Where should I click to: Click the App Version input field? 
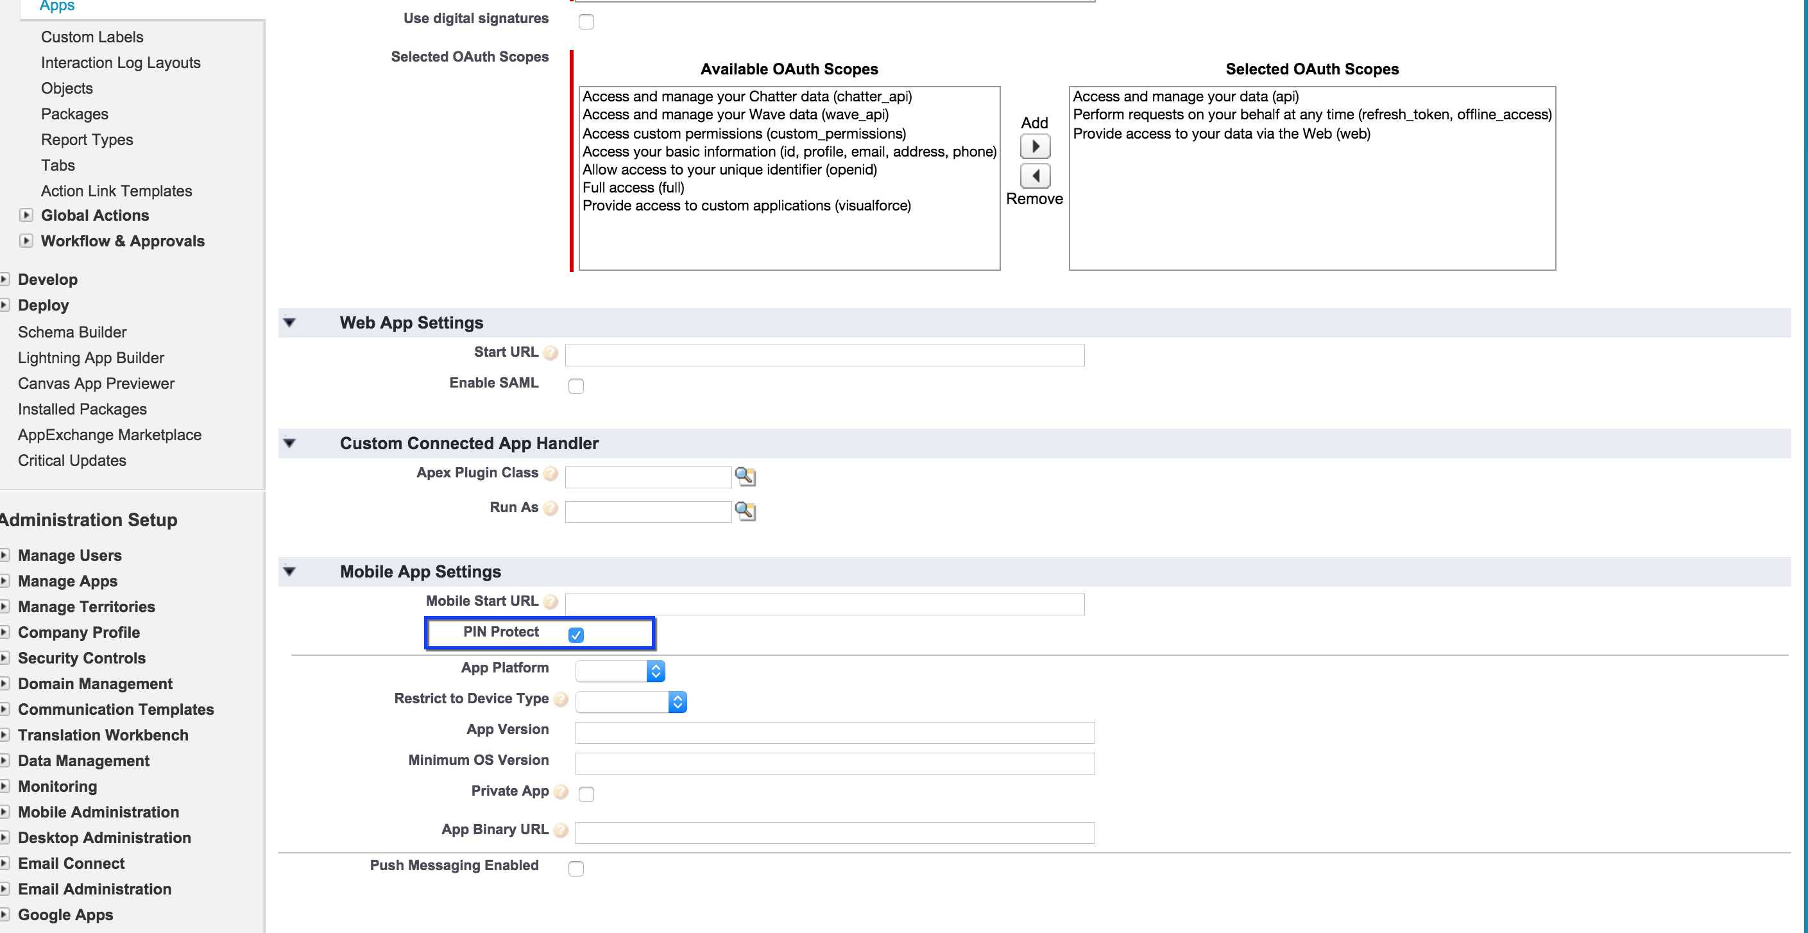tap(835, 733)
